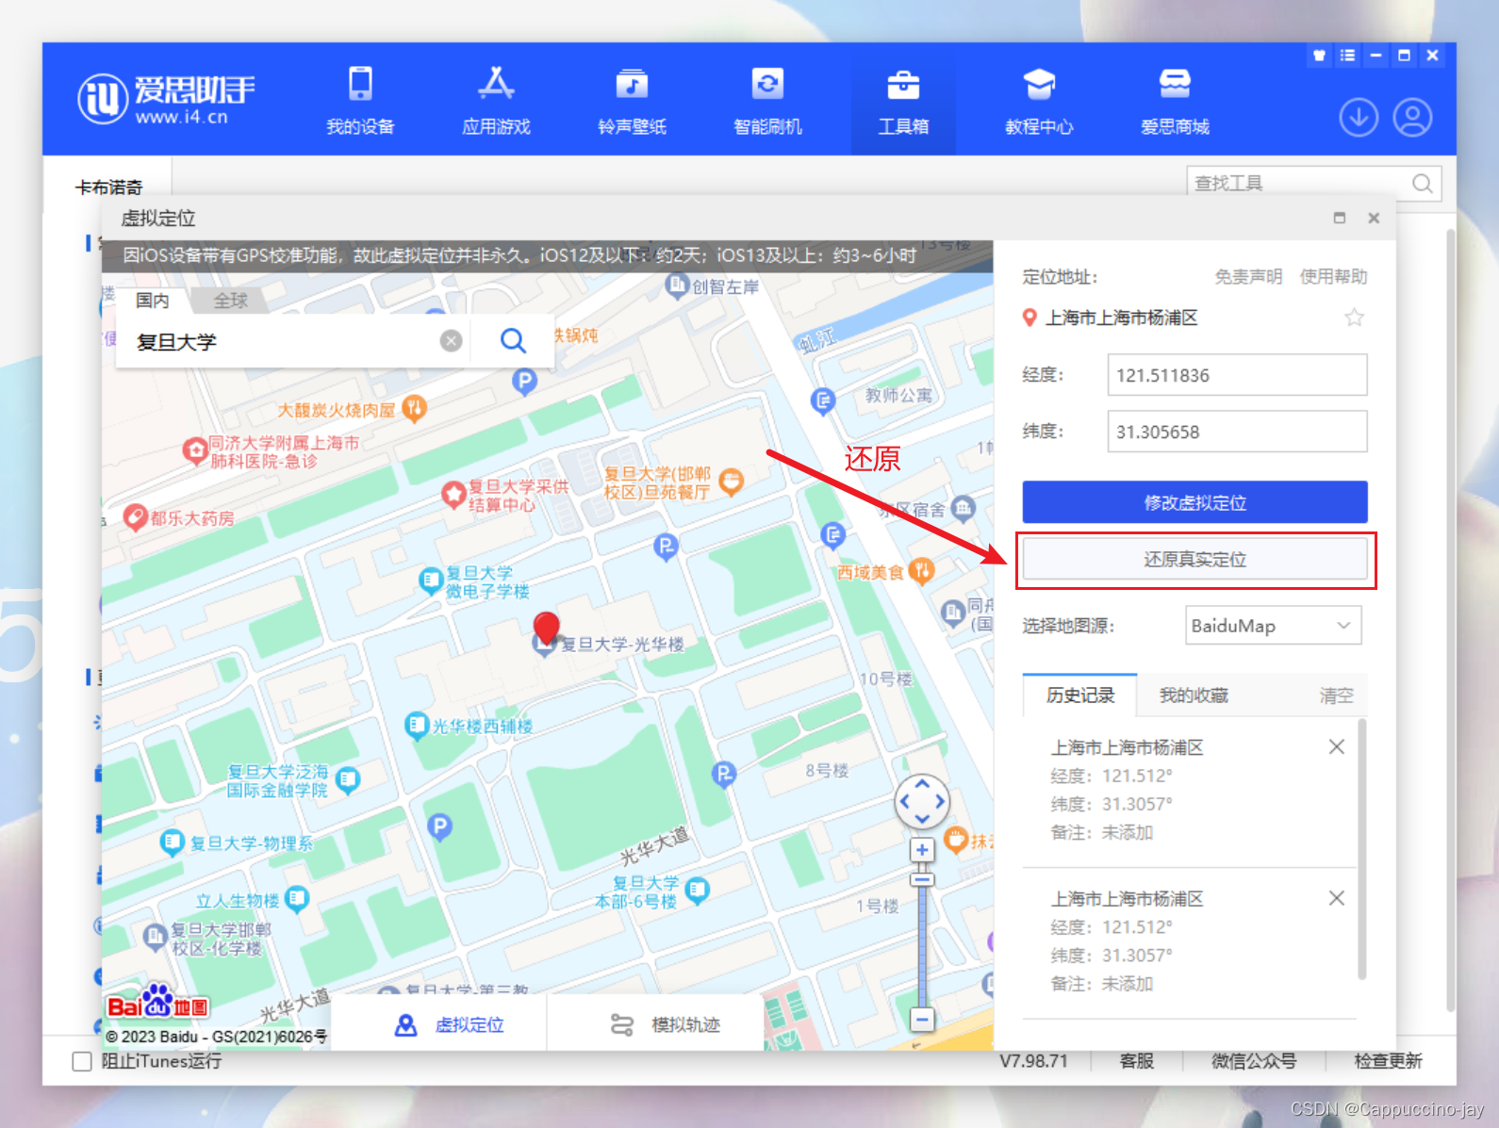
Task: Click the list menu icon in title bar
Action: pyautogui.click(x=1348, y=56)
